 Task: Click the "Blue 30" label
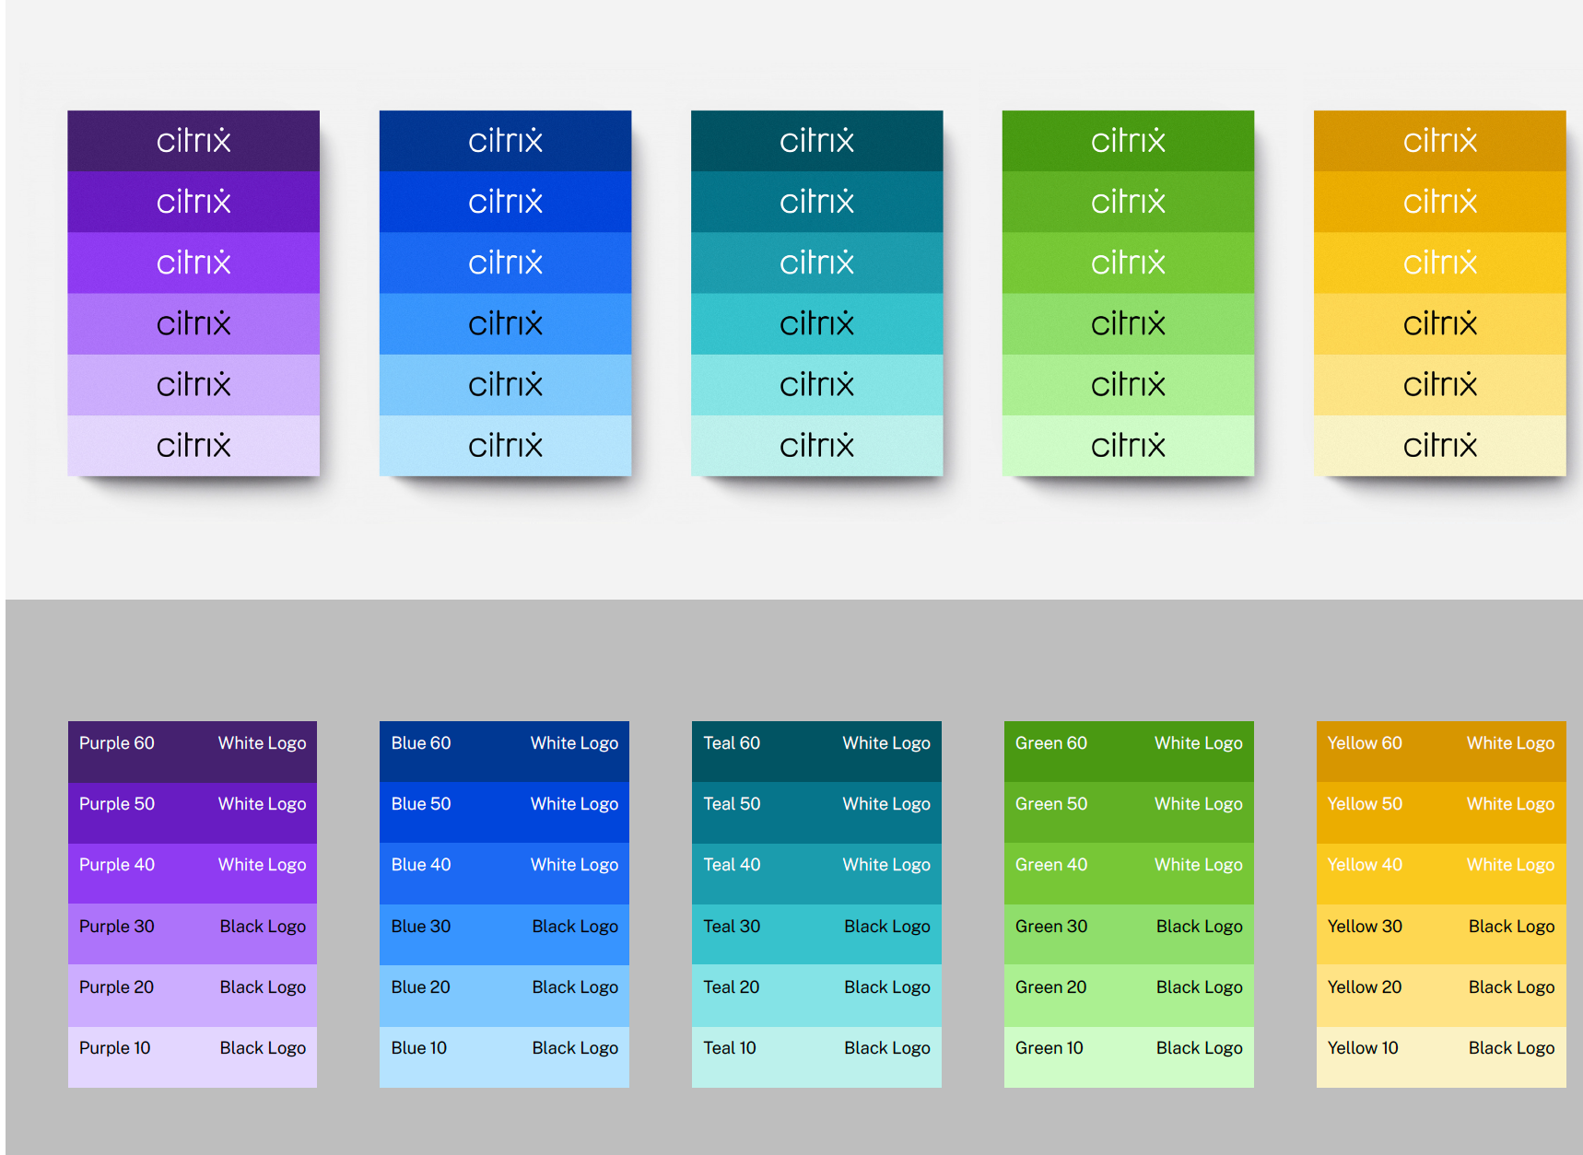(x=421, y=927)
